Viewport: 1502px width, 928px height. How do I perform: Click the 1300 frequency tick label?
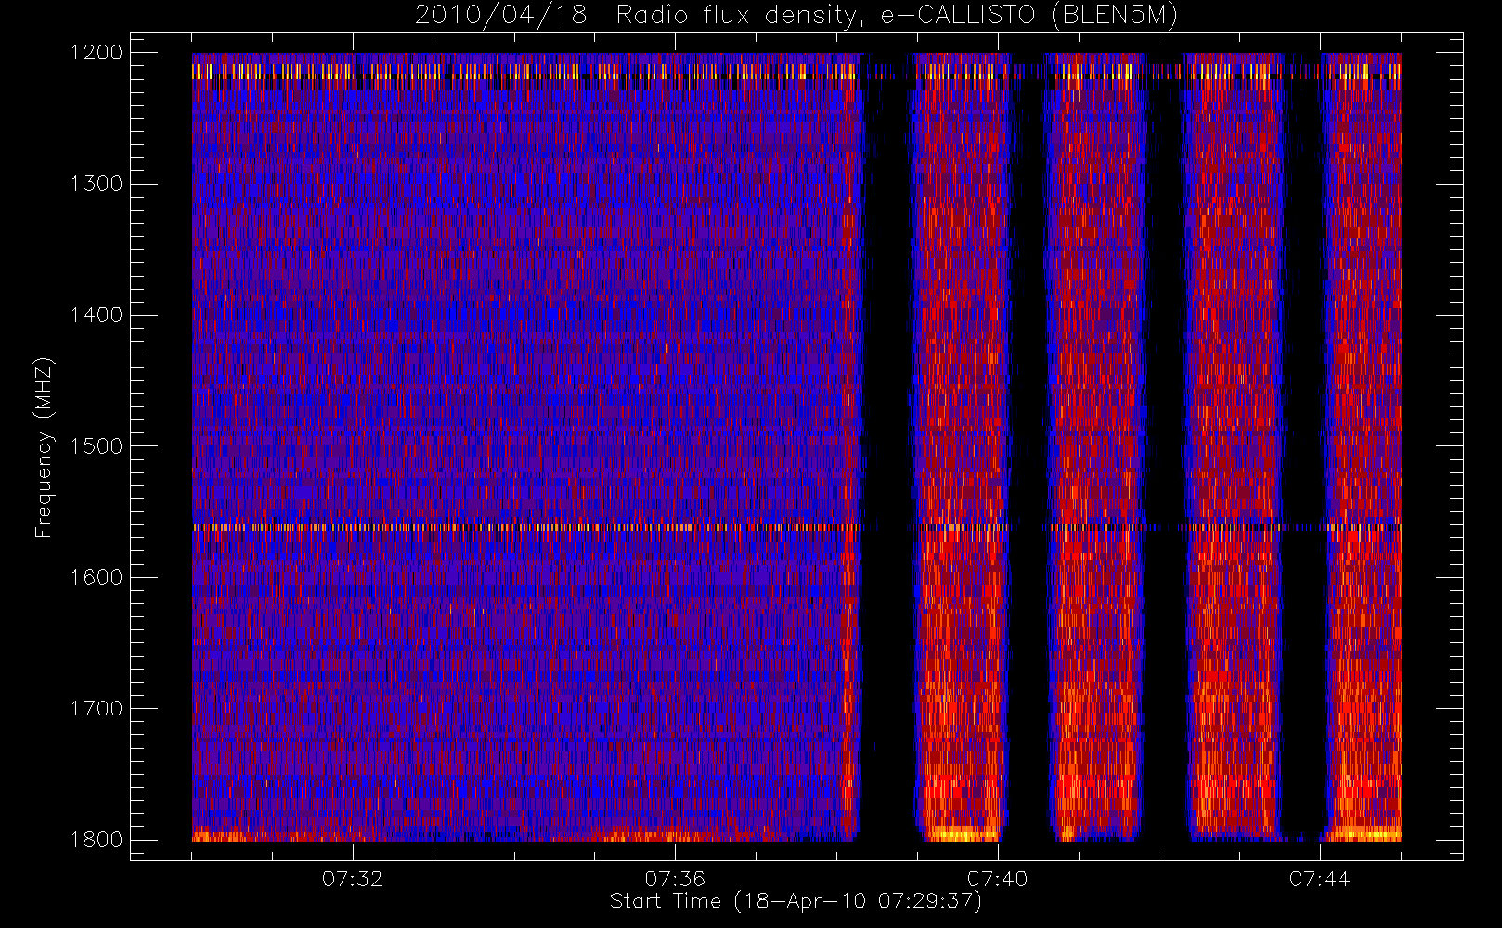click(97, 184)
